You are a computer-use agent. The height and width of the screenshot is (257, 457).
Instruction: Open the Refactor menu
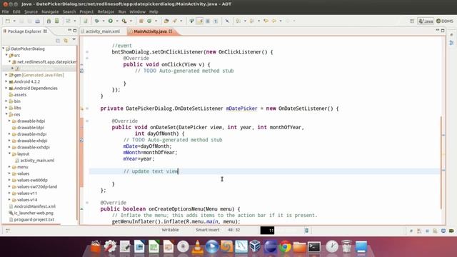point(106,11)
